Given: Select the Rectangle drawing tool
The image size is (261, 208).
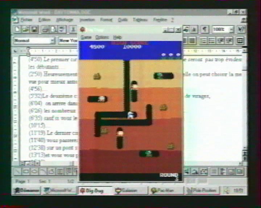Looking at the screenshot, I should pyautogui.click(x=26, y=171).
